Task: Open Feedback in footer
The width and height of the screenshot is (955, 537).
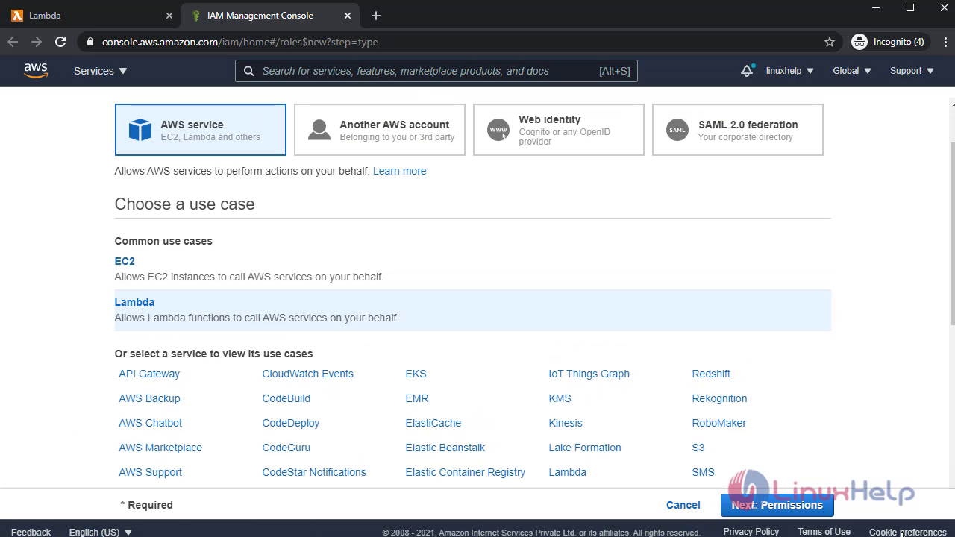Action: point(31,532)
